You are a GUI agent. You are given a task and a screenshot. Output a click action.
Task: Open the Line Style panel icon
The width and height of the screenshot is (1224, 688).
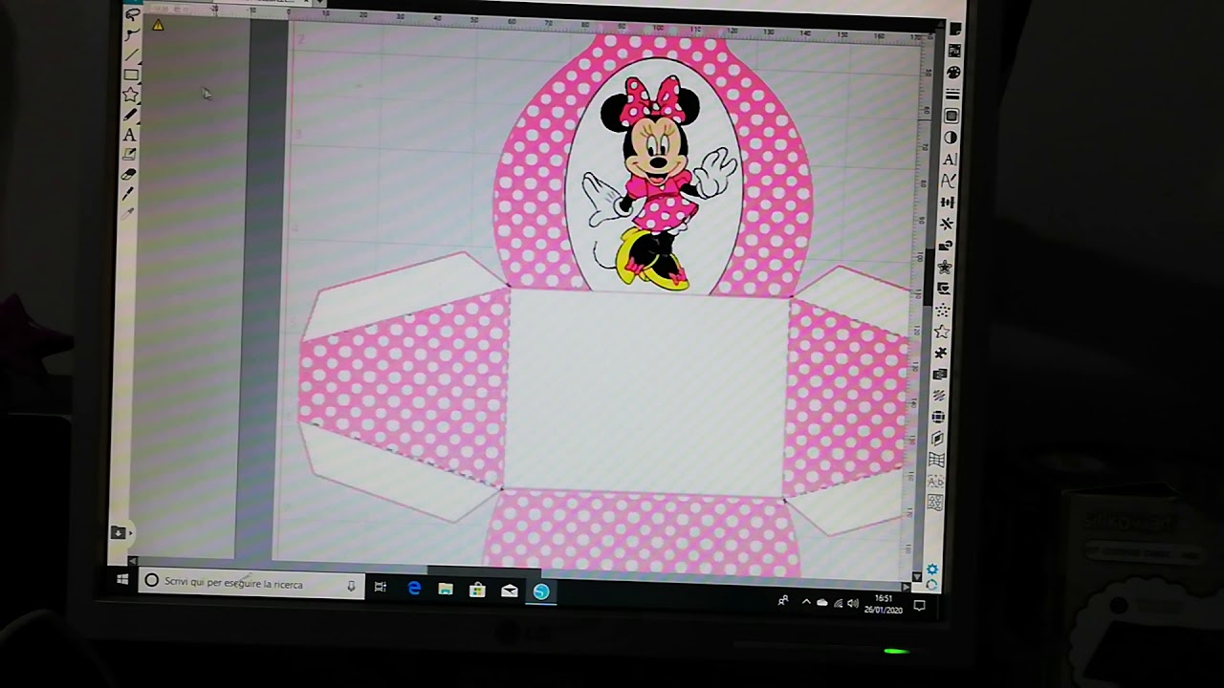tap(952, 94)
